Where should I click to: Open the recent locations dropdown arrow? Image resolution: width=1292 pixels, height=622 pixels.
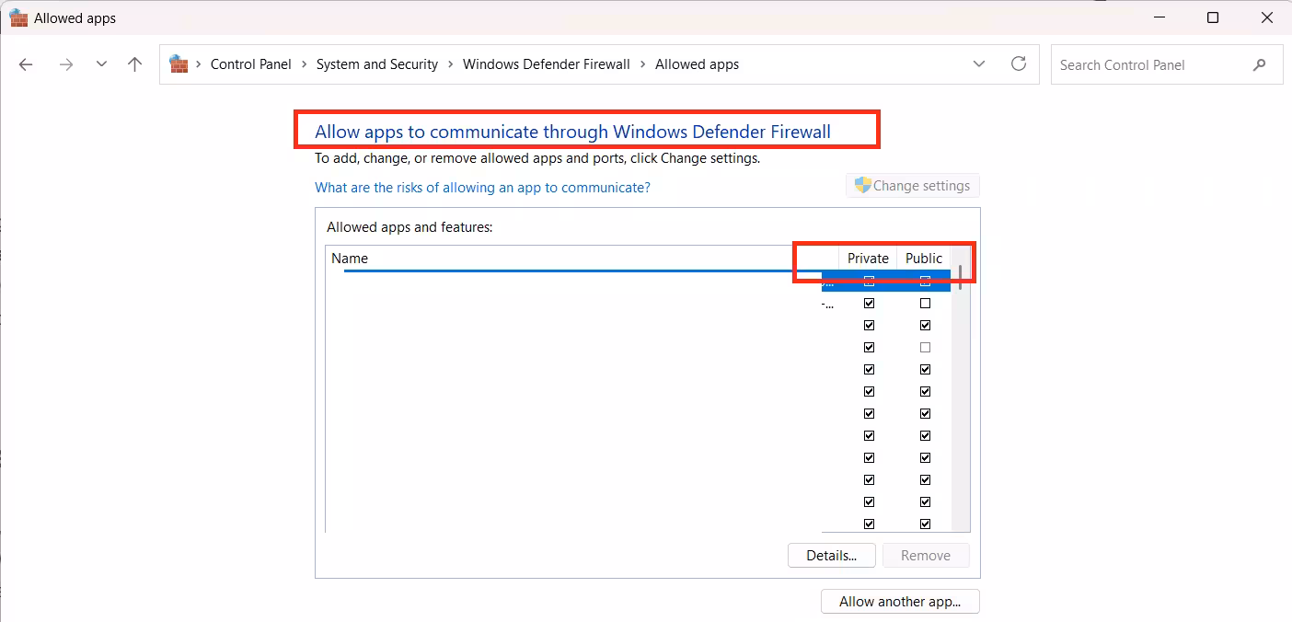click(101, 64)
